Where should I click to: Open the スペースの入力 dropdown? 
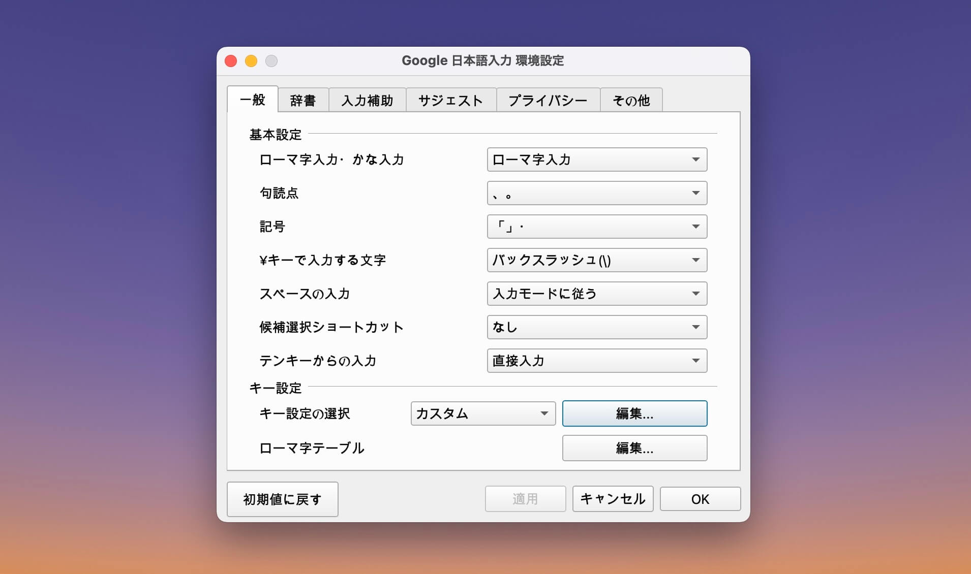coord(597,294)
